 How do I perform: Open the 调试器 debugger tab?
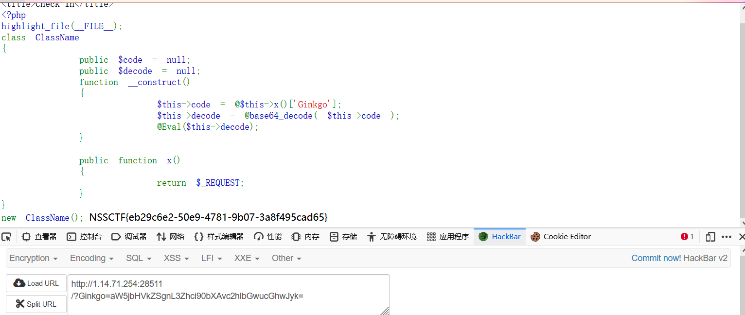click(x=129, y=237)
